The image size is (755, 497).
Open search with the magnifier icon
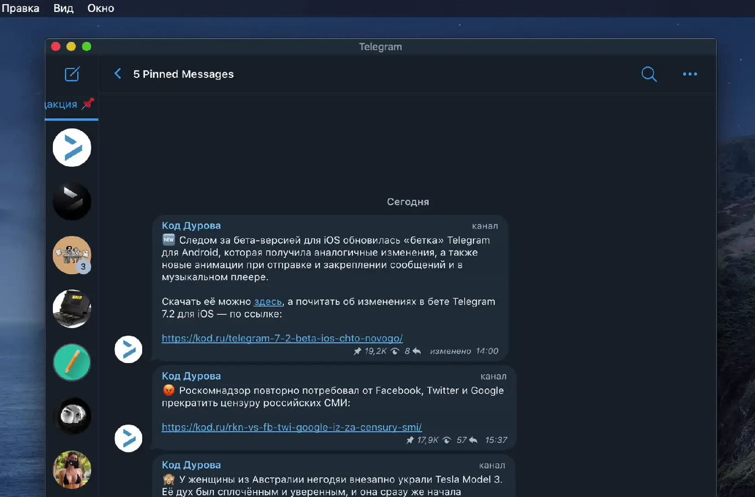click(649, 74)
